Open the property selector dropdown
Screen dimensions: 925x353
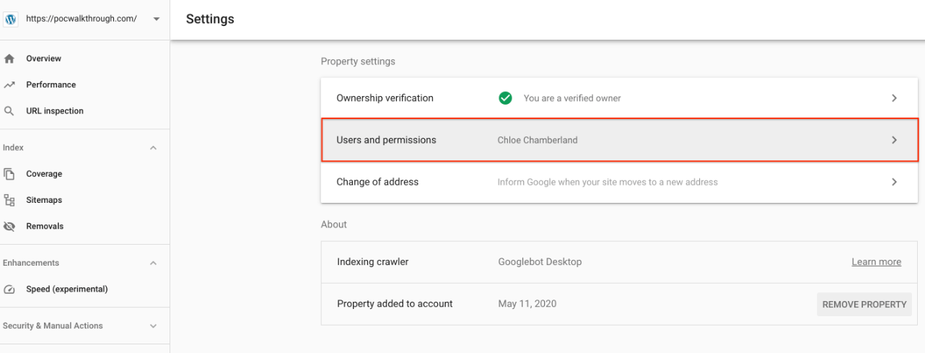[157, 19]
